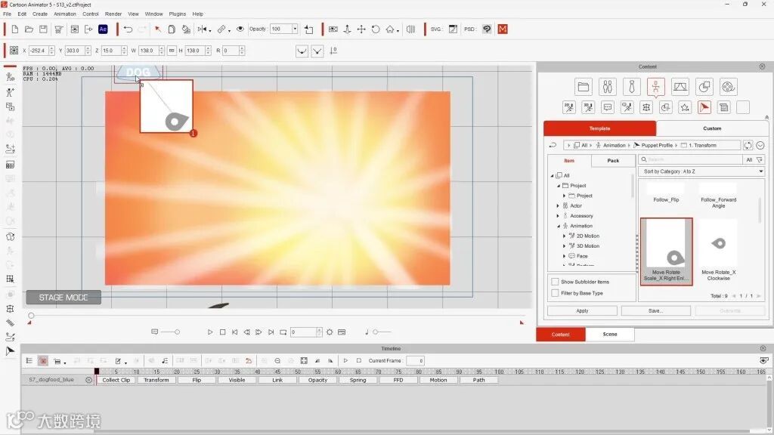Switch to the Custom tab
The width and height of the screenshot is (774, 435).
(x=712, y=128)
